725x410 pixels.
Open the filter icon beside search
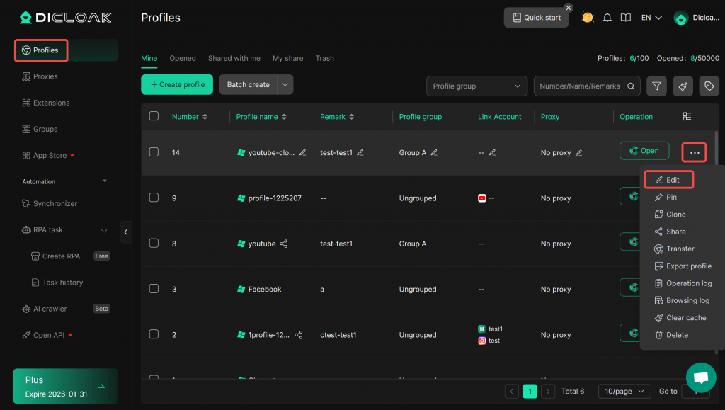657,86
